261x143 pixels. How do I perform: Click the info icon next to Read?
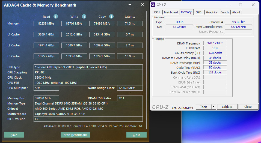(56, 16)
